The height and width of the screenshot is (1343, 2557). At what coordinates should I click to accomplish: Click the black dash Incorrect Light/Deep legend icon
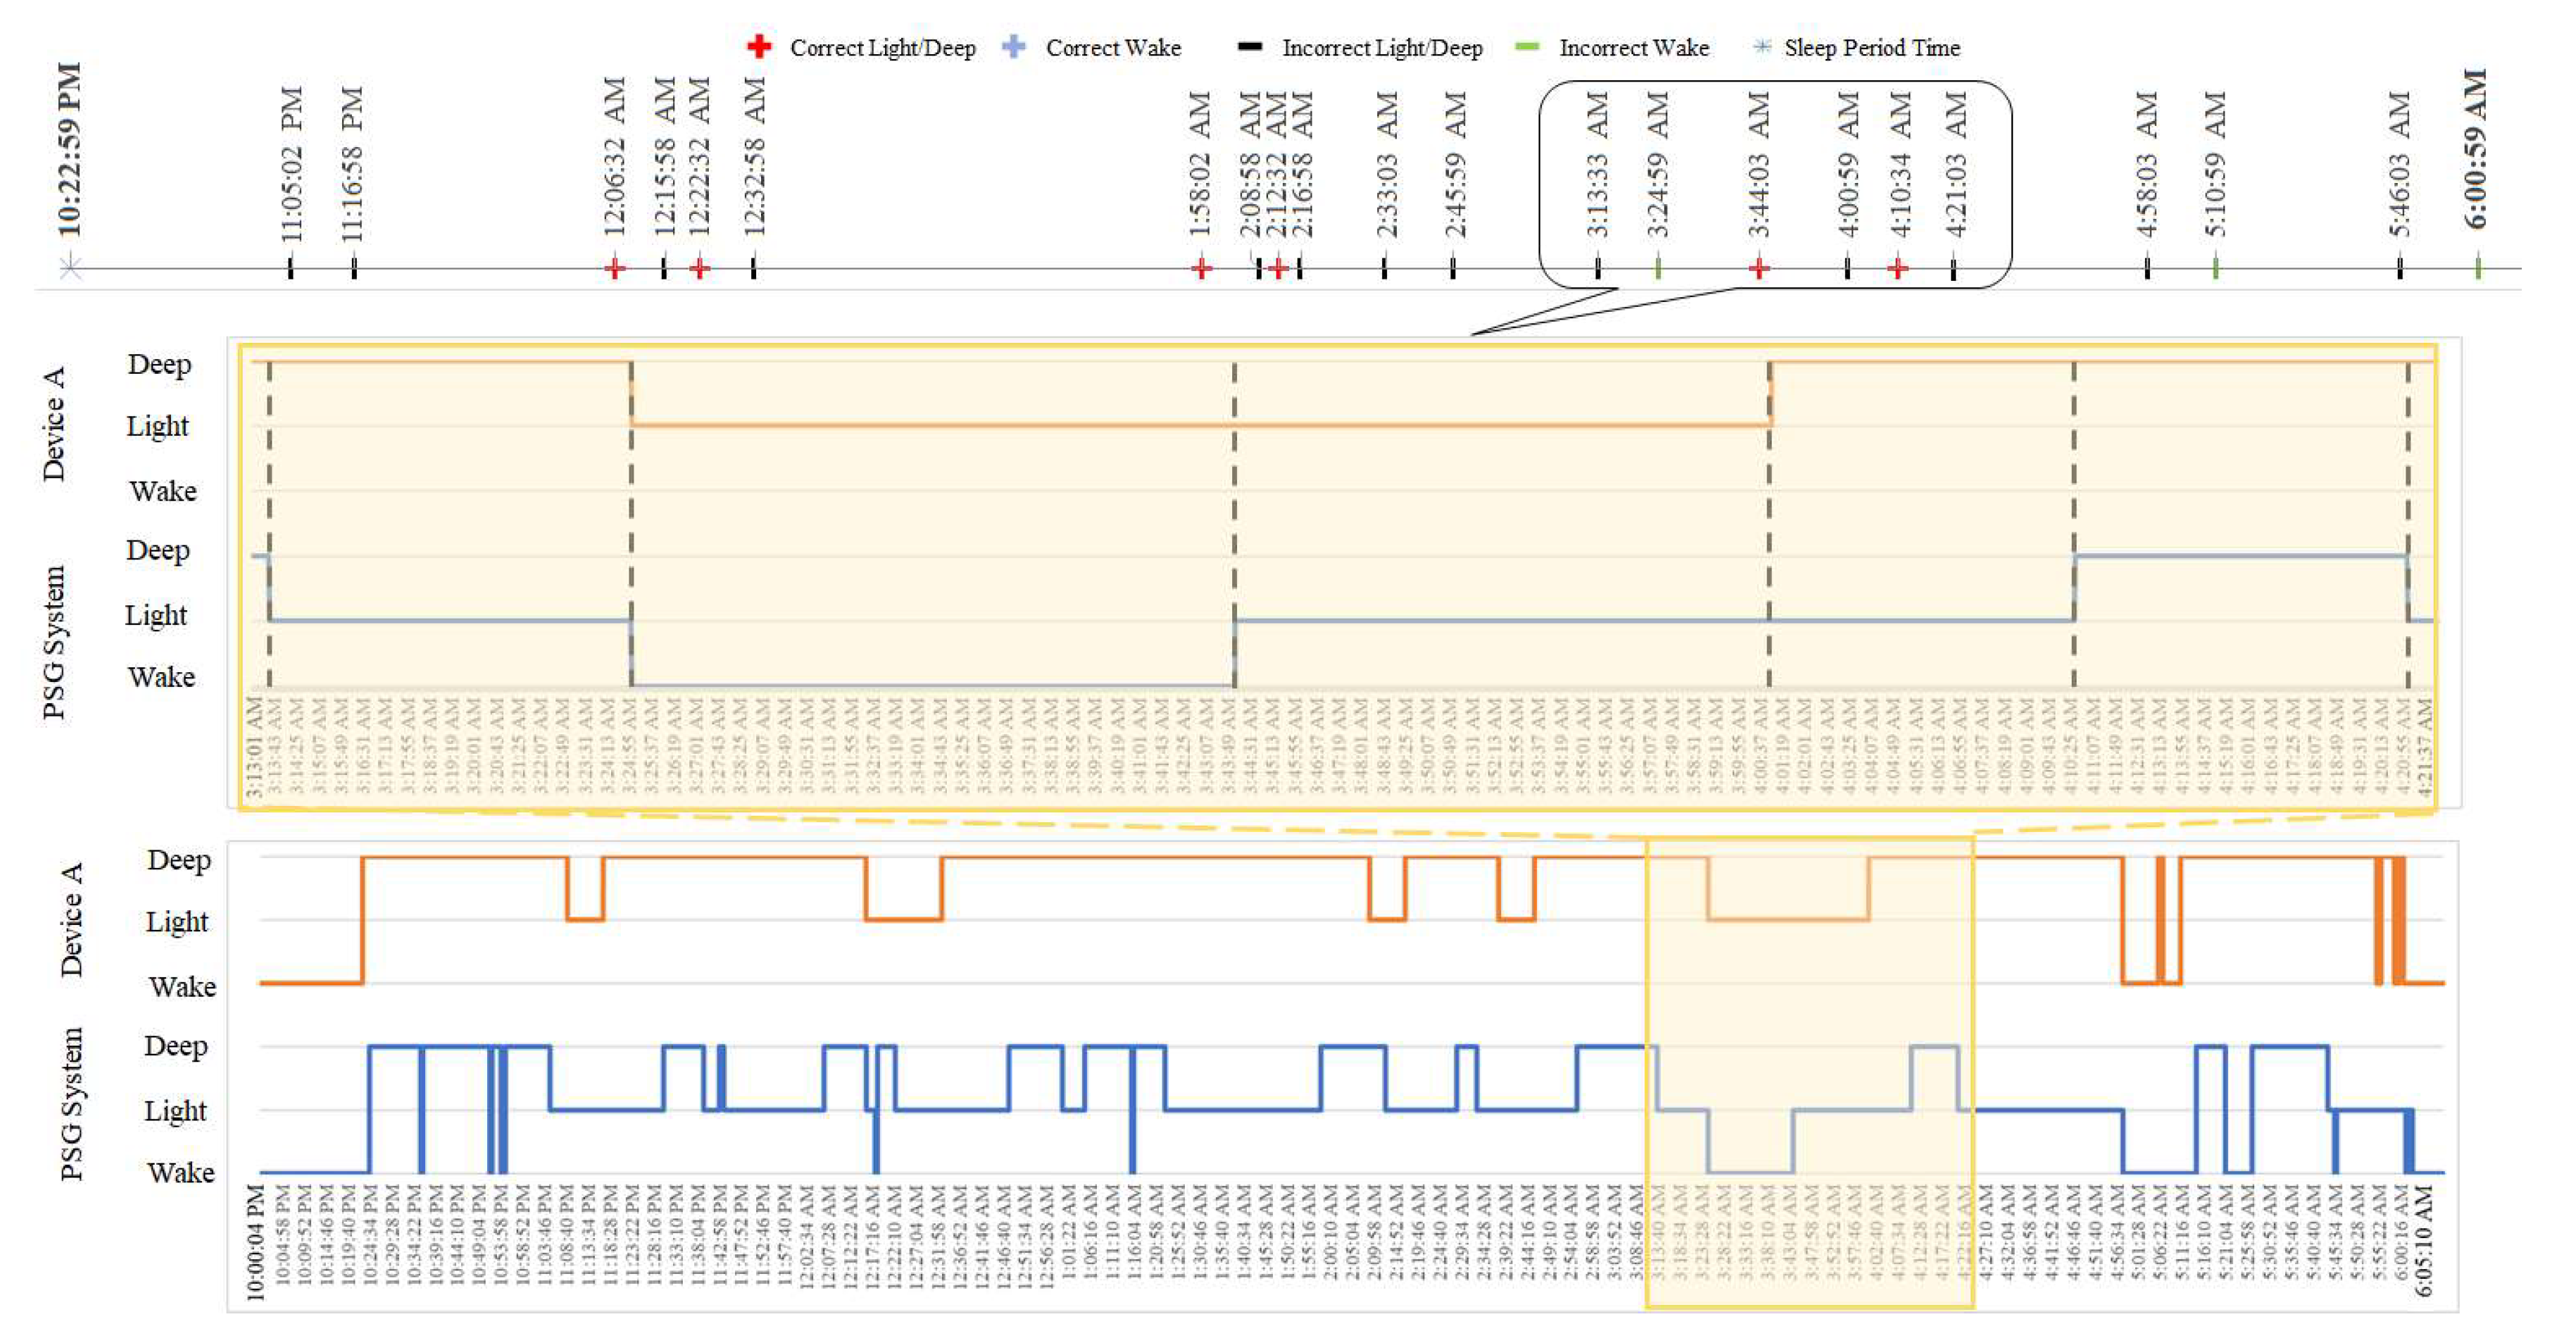coord(1251,46)
